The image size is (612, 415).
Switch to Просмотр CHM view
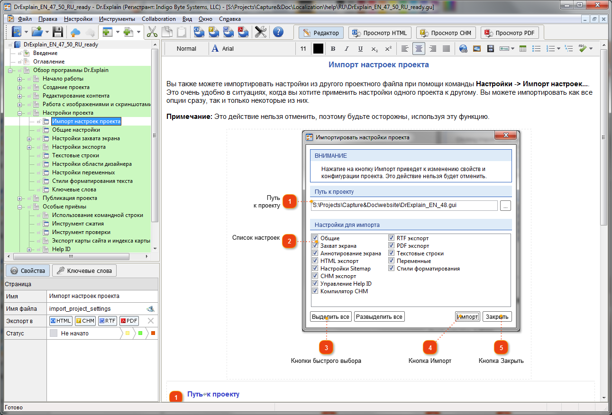click(446, 33)
